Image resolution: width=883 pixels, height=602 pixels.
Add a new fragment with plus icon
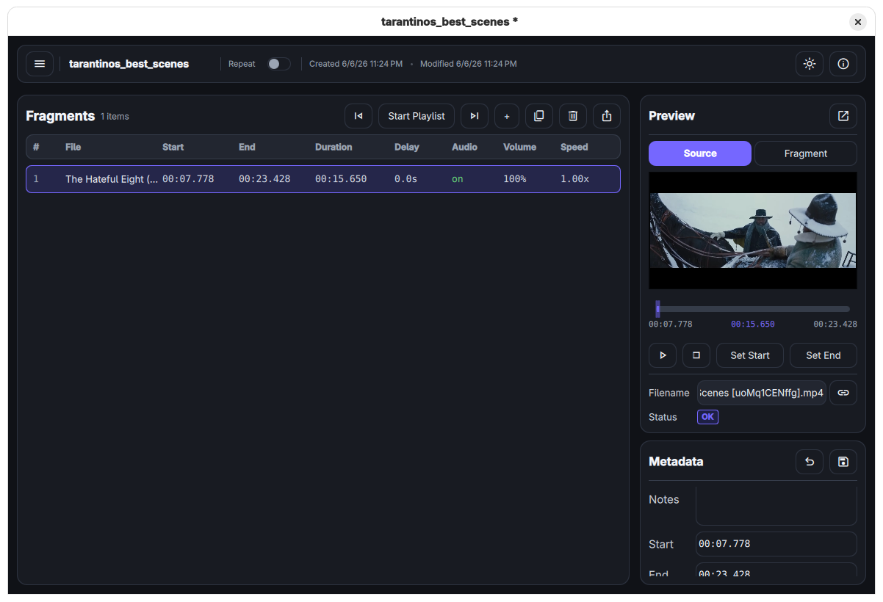tap(507, 116)
